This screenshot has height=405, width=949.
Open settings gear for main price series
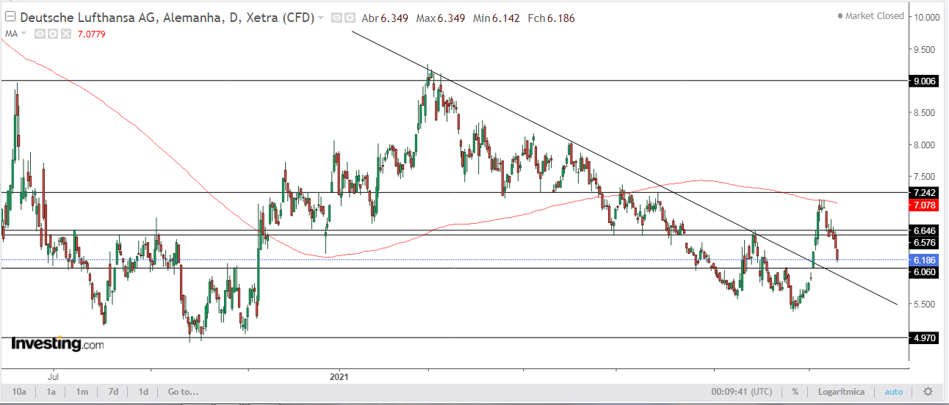[x=350, y=18]
